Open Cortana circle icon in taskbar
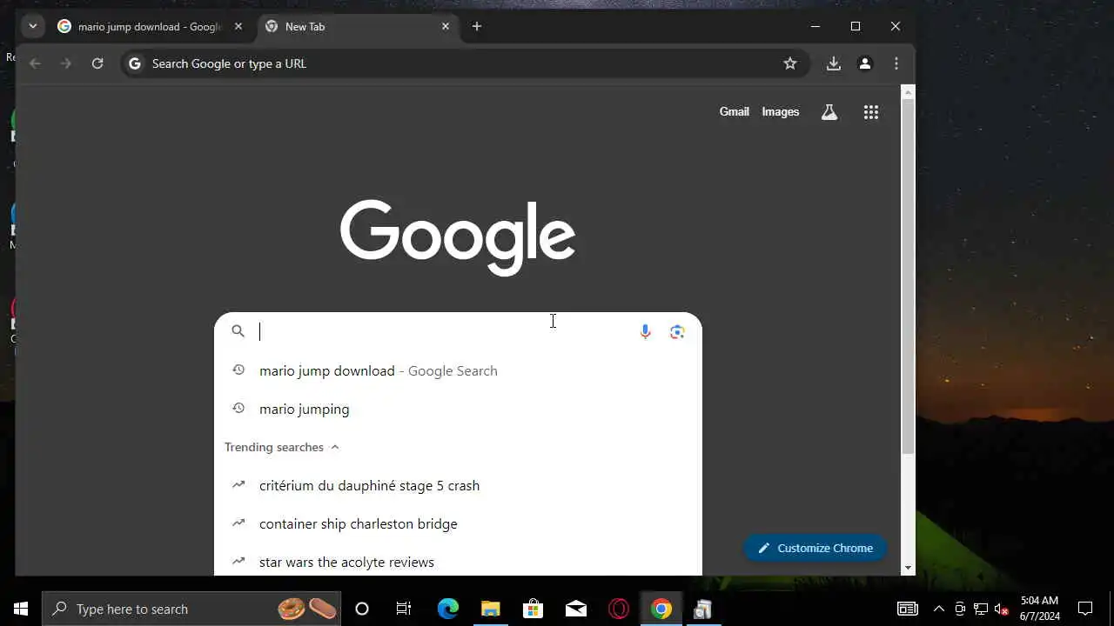The height and width of the screenshot is (626, 1114). (362, 609)
